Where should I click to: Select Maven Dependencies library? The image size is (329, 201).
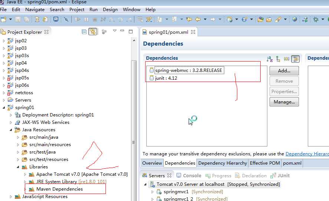(59, 189)
